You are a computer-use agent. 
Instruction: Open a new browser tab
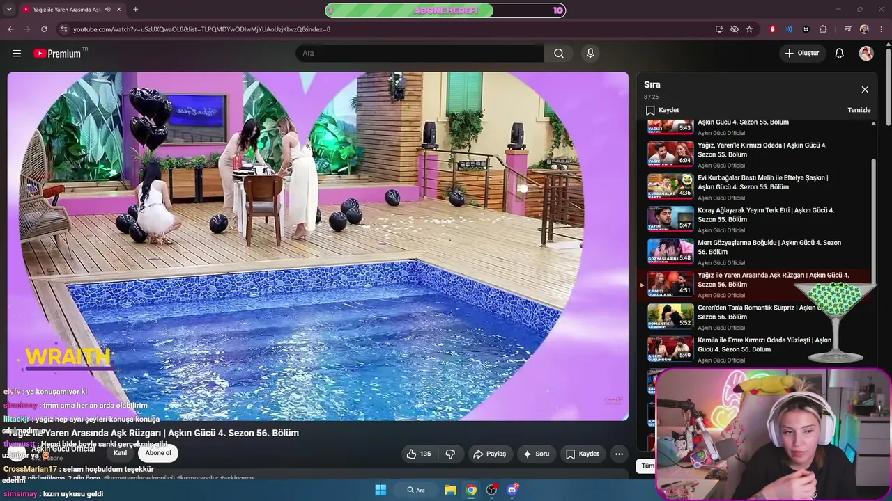tap(135, 10)
